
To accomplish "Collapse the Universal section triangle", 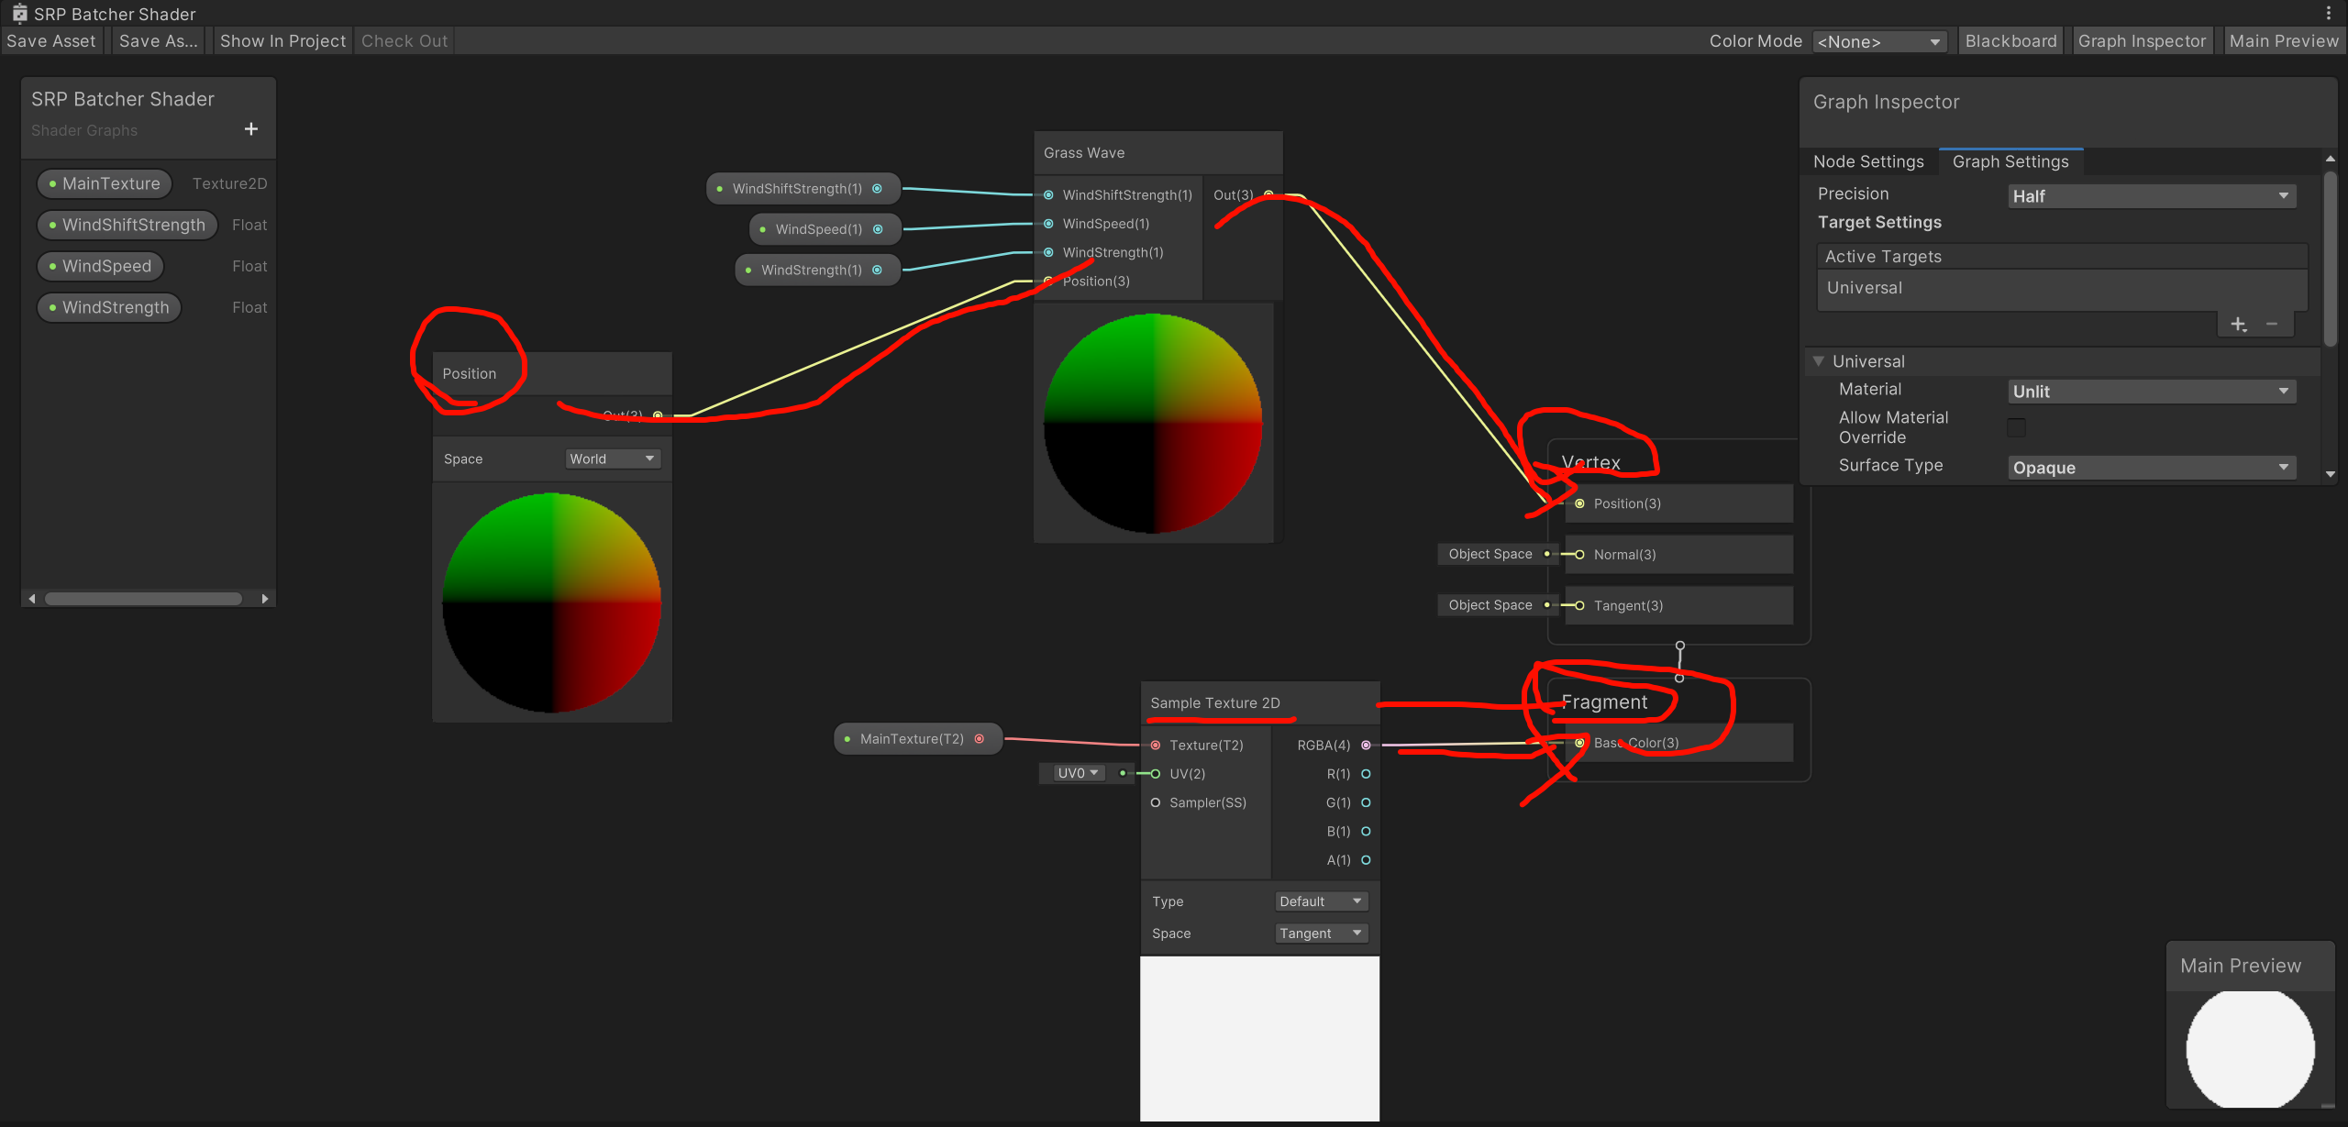I will 1819,361.
